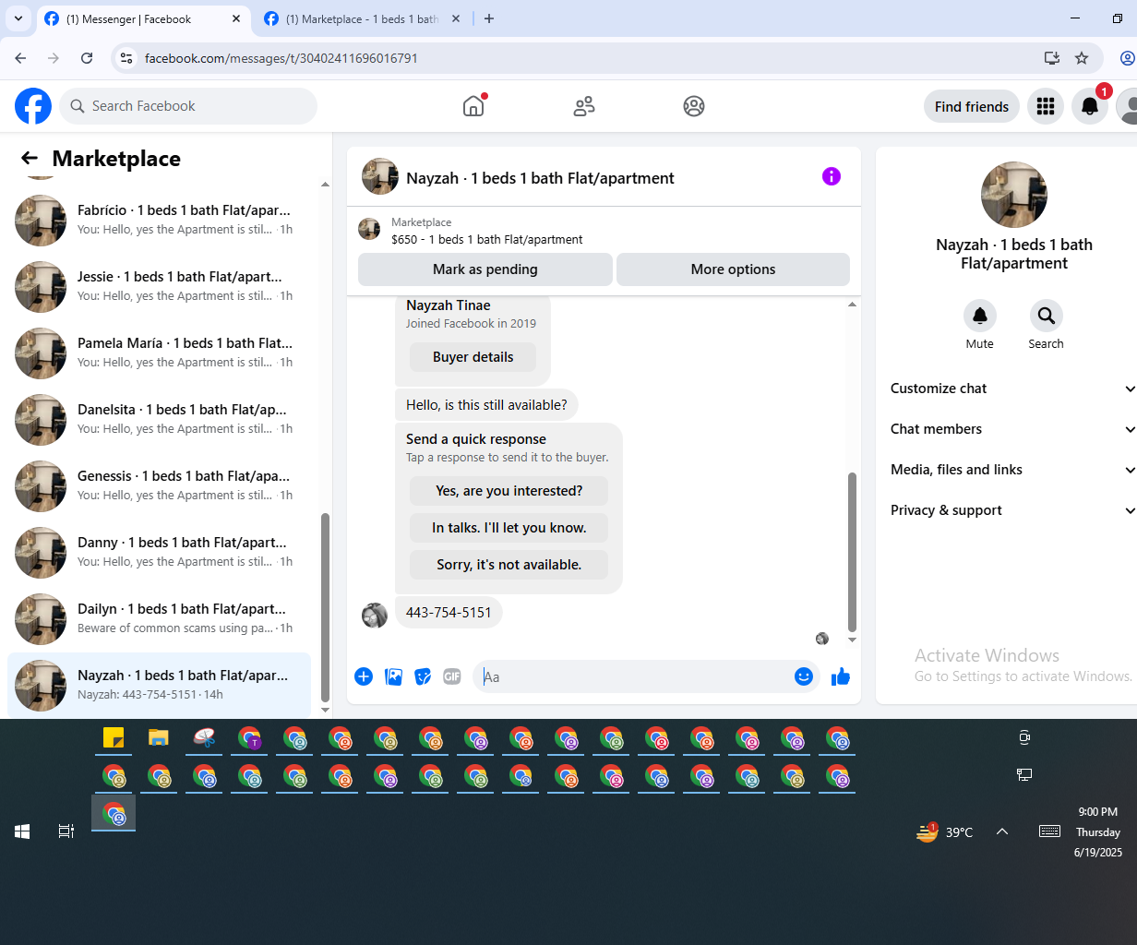
Task: Open File Explorer from the taskbar
Action: tap(159, 738)
